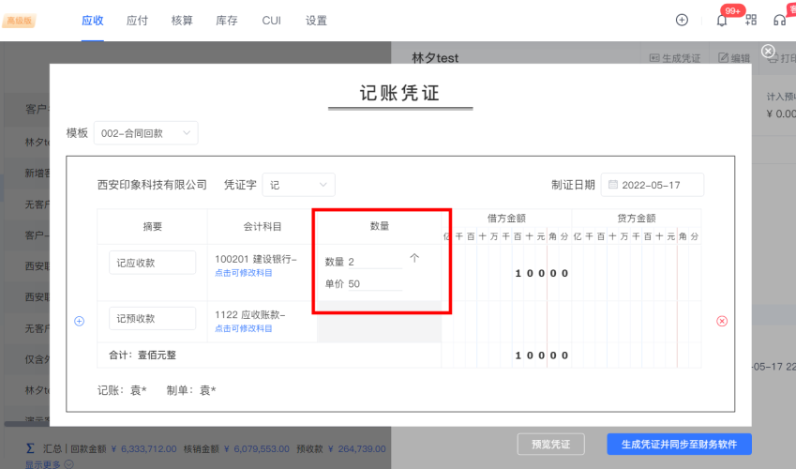Image resolution: width=796 pixels, height=469 pixels.
Task: Click 点击可修改科目 under 1122 应收账款
Action: 244,328
